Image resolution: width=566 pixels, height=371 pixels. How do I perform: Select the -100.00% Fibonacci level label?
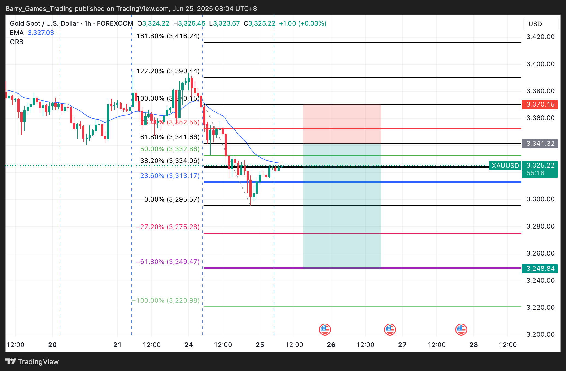coord(166,300)
